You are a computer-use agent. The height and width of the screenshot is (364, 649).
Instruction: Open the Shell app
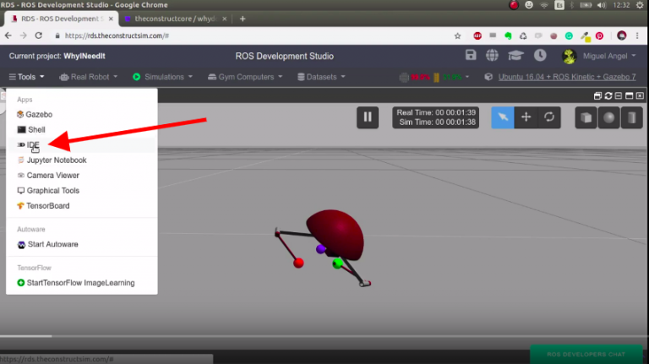(31, 129)
